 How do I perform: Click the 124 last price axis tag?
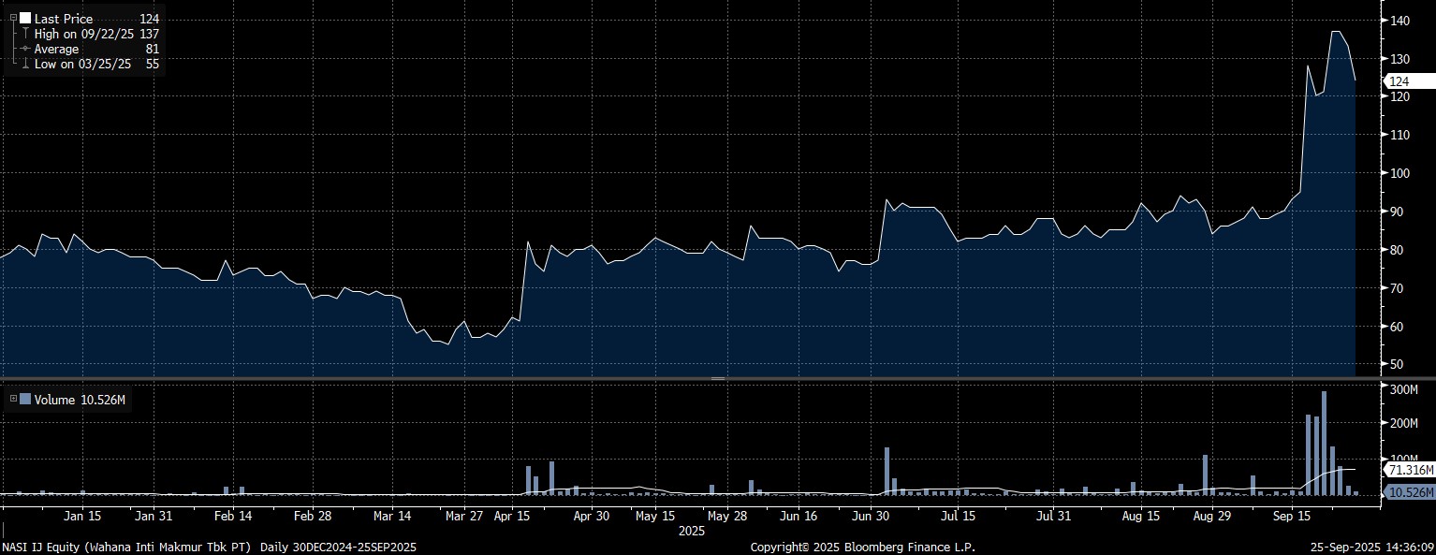[x=1399, y=81]
